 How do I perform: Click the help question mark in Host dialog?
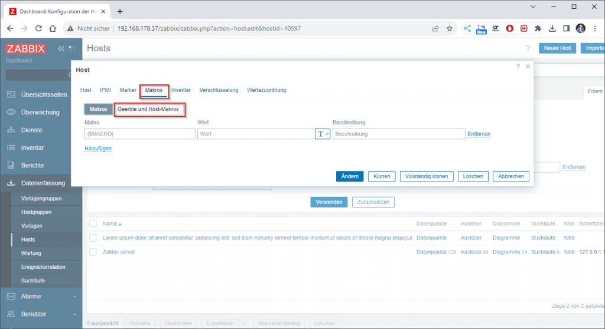pos(518,67)
